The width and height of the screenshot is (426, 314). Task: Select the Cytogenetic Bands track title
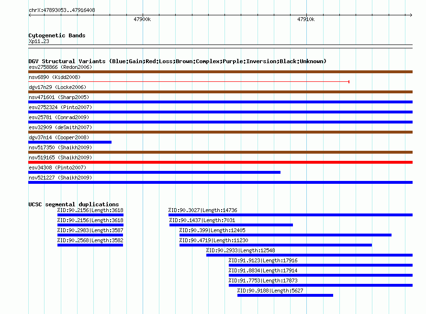tap(57, 35)
